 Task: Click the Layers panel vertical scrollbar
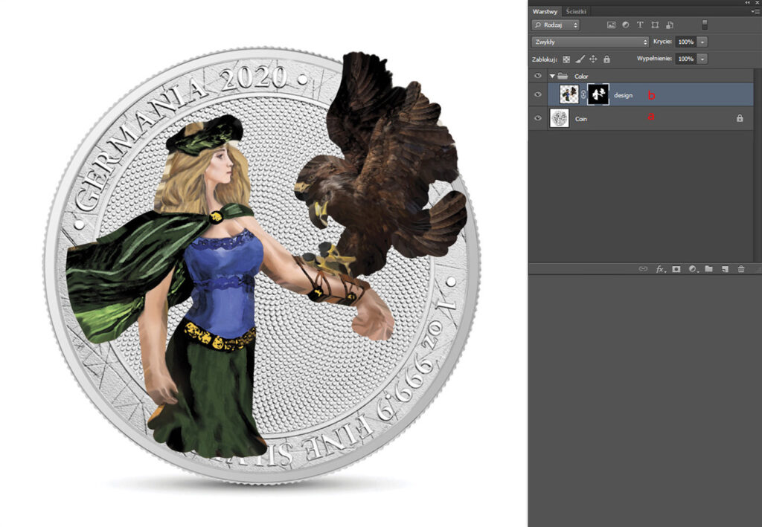point(758,165)
